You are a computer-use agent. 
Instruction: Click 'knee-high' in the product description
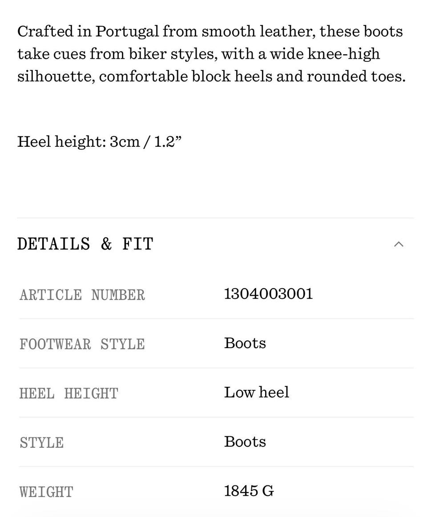click(x=343, y=54)
